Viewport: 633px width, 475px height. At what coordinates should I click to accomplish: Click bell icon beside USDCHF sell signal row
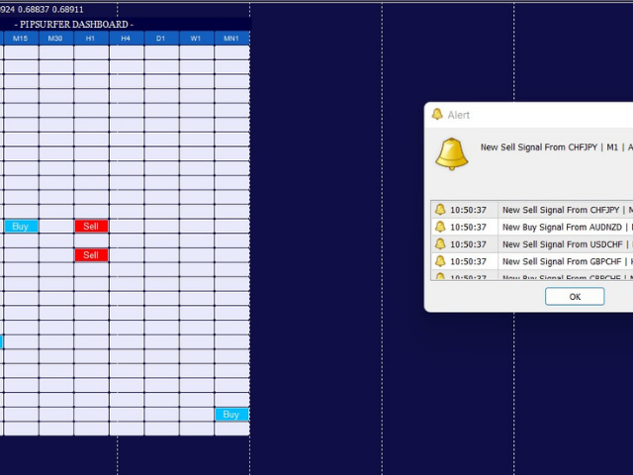[440, 244]
